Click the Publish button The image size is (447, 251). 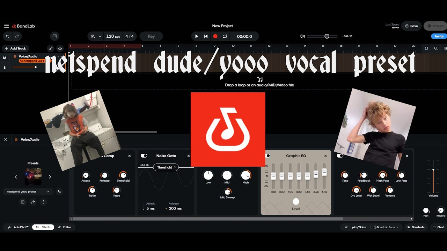(435, 26)
